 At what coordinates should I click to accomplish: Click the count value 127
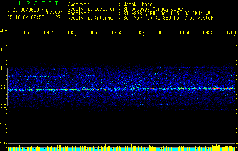pyautogui.click(x=57, y=18)
